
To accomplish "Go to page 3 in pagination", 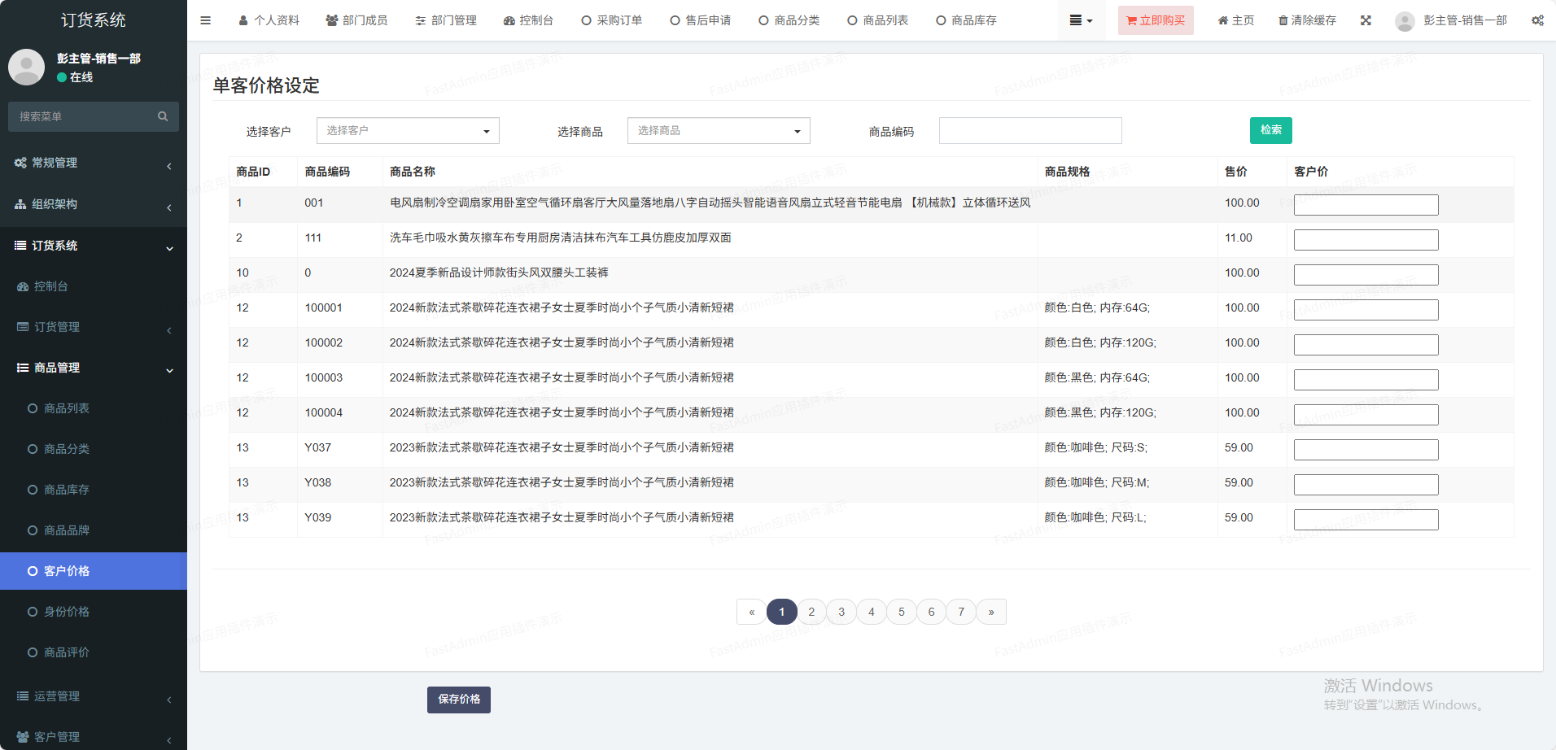I will (x=841, y=612).
